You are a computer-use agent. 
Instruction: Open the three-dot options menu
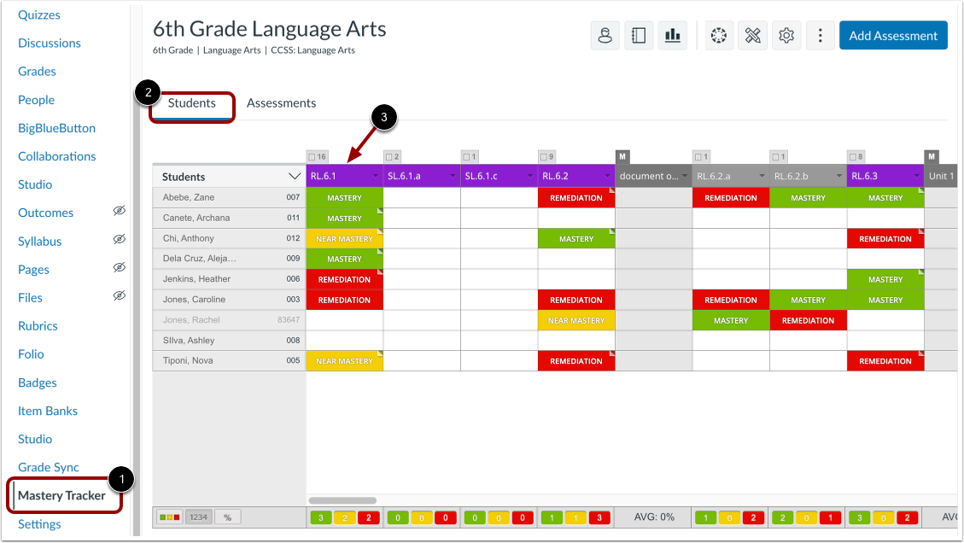point(820,35)
